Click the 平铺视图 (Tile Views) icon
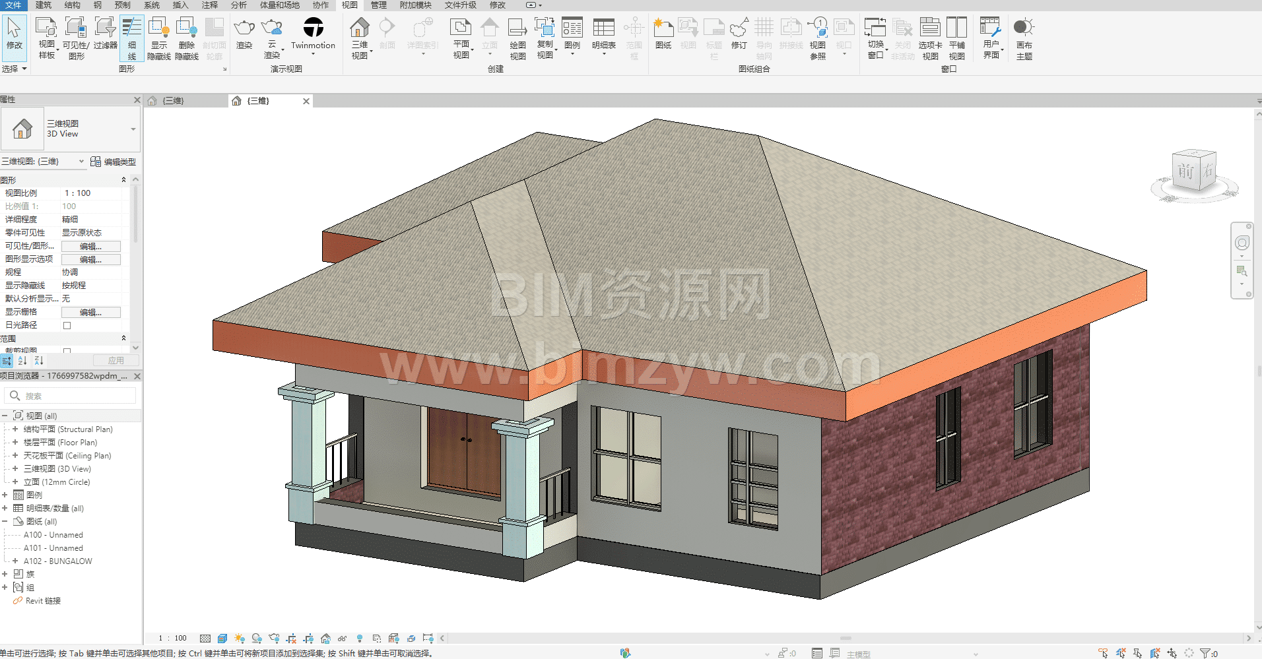The width and height of the screenshot is (1262, 659). [x=956, y=28]
